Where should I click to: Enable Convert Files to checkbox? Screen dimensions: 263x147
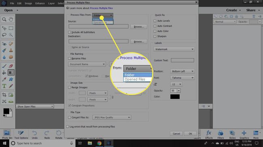[x=70, y=118]
